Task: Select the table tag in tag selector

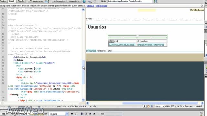Action: (82, 106)
